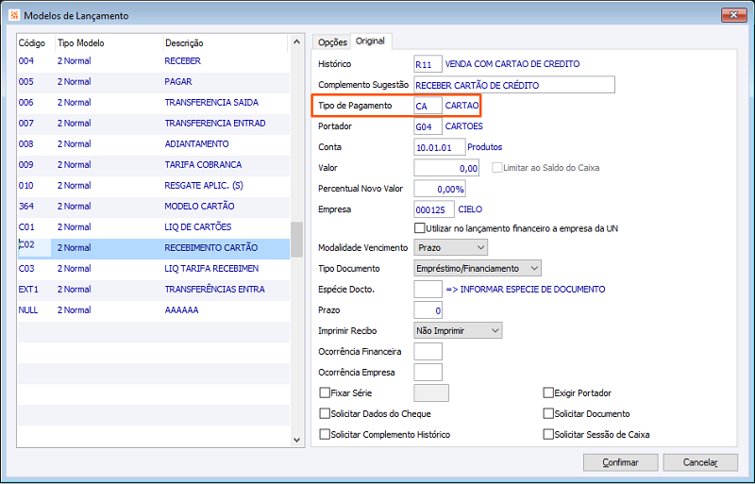Viewport: 755px width, 484px height.
Task: Expand the Tipo Documento combo box
Action: pos(478,268)
